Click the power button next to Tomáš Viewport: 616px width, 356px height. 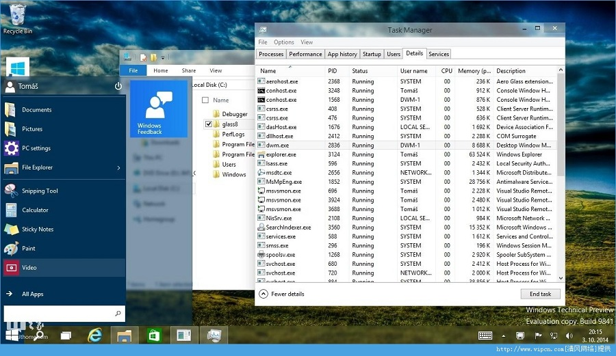click(118, 86)
